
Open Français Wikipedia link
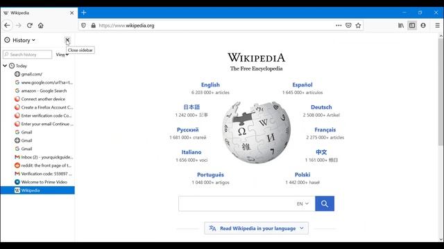point(325,130)
